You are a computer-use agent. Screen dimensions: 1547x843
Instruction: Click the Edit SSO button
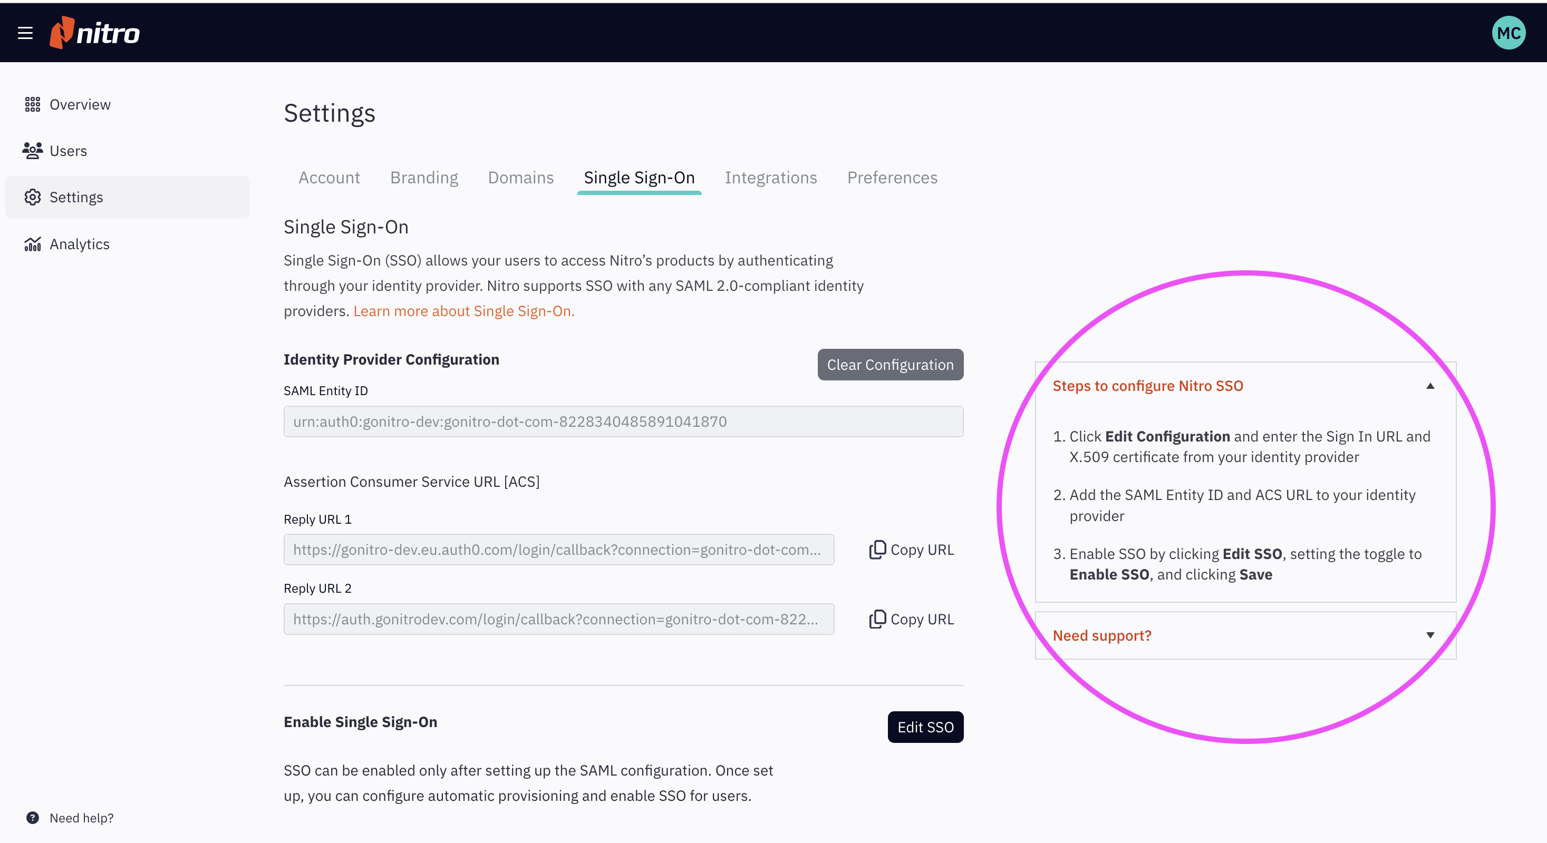point(925,727)
